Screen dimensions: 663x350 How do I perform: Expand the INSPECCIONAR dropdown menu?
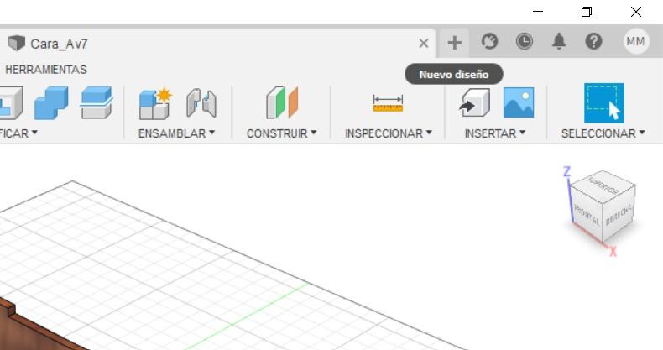point(389,133)
